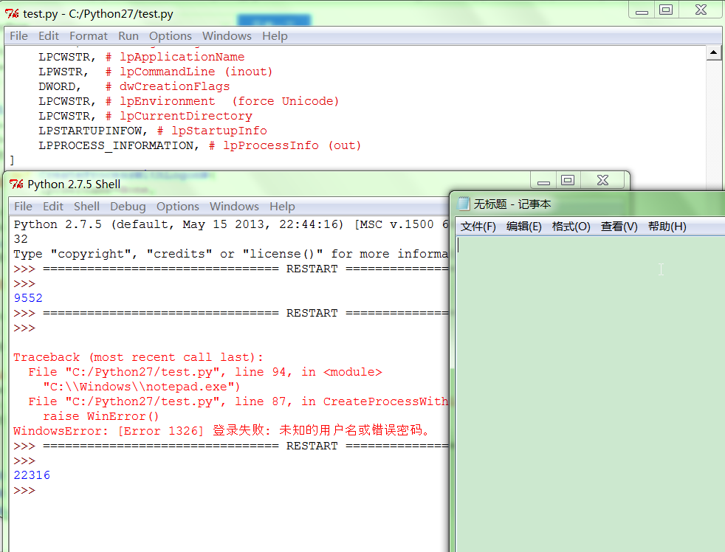Open 帮助(H) menu in Notepad

tap(667, 227)
